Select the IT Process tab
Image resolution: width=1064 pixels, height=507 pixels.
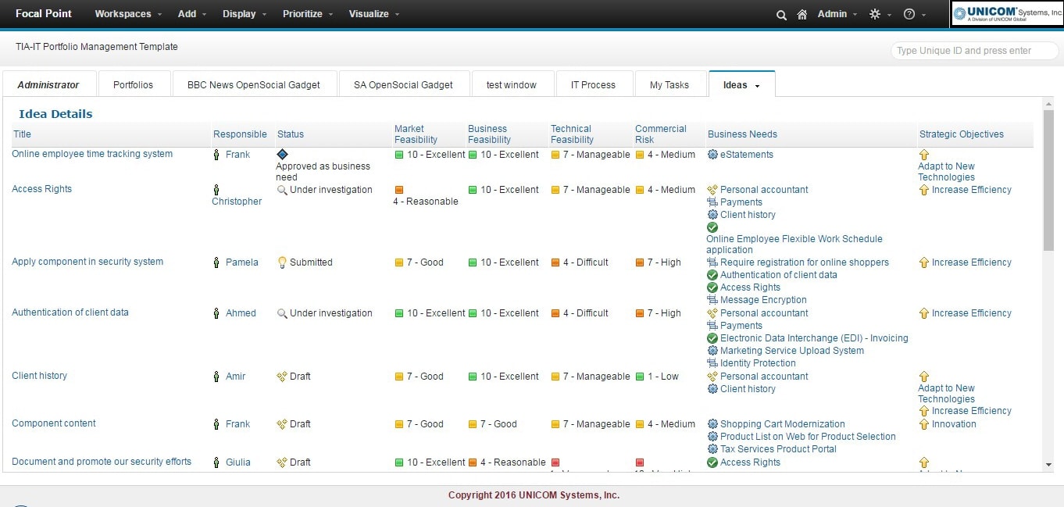pyautogui.click(x=593, y=84)
